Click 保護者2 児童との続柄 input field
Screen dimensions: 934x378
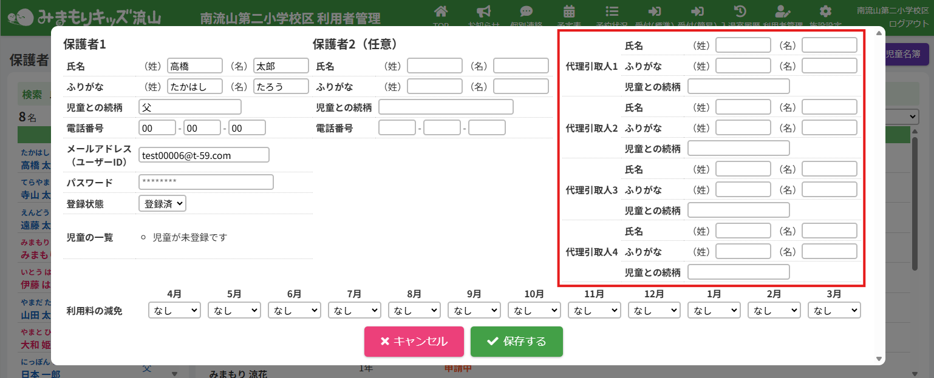pyautogui.click(x=446, y=107)
